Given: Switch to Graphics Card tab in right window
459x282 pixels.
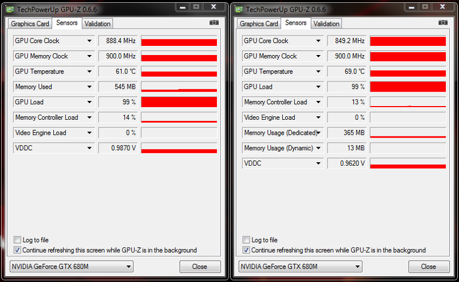Looking at the screenshot, I should click(259, 23).
